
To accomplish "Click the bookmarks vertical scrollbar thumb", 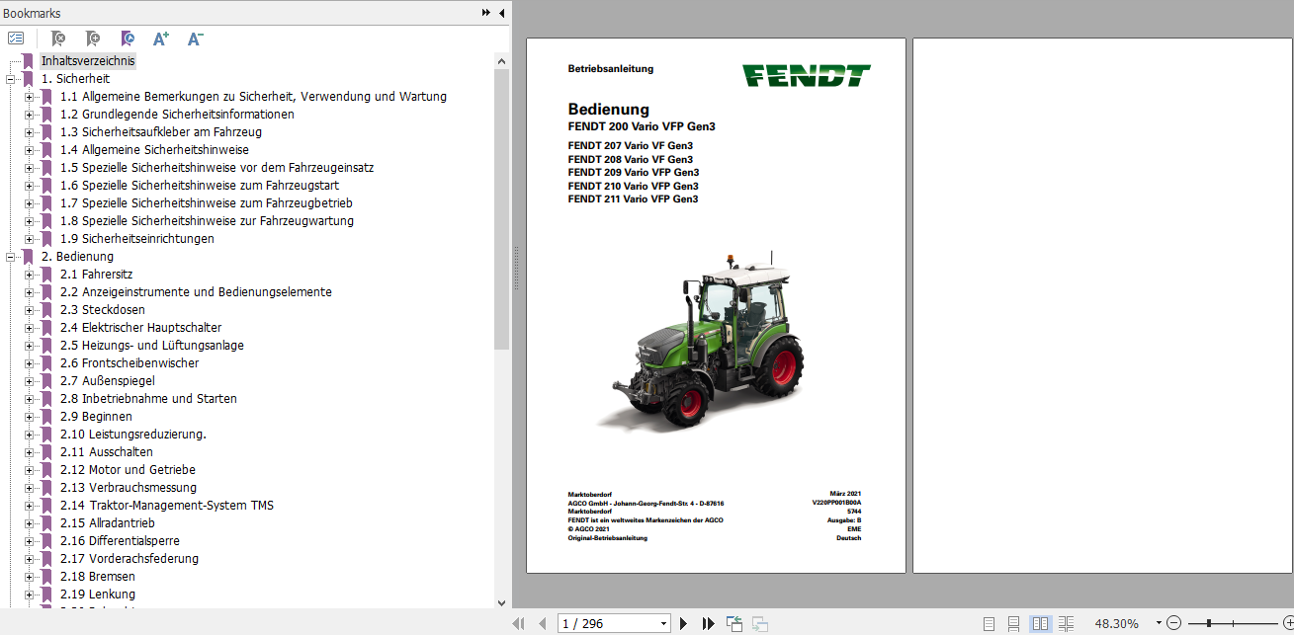I will [501, 209].
